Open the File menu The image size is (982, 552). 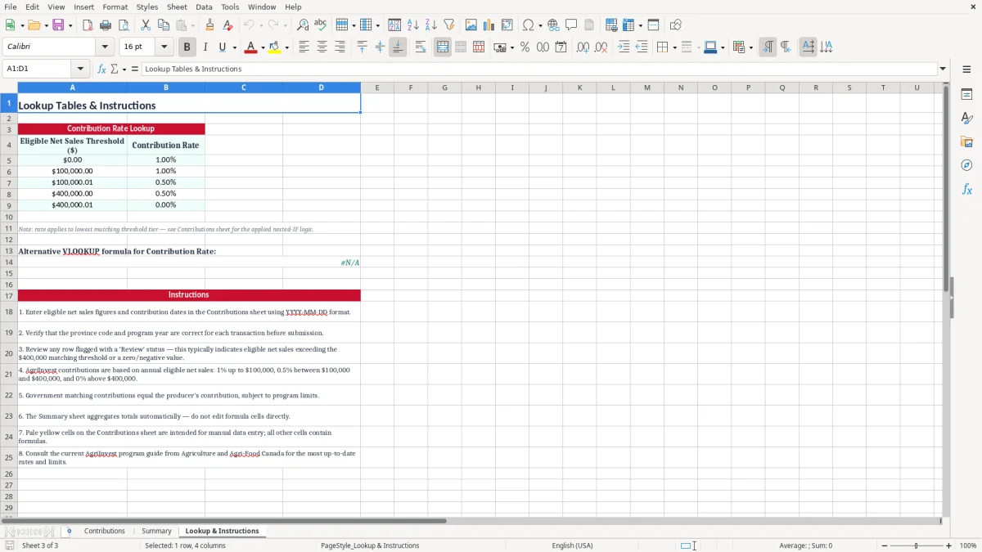tap(10, 7)
